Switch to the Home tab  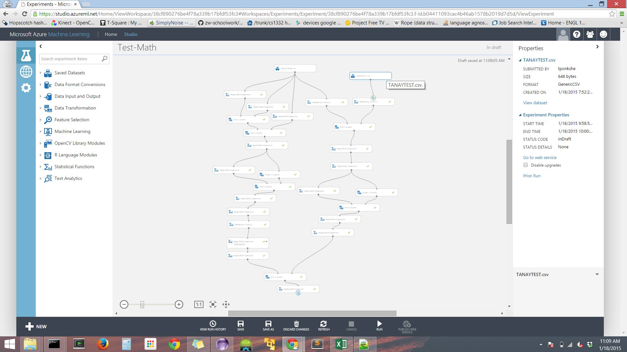111,34
